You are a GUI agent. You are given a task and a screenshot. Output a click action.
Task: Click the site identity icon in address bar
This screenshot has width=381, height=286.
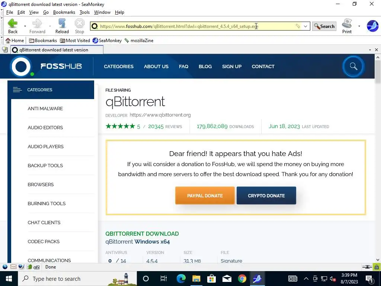[x=95, y=26]
